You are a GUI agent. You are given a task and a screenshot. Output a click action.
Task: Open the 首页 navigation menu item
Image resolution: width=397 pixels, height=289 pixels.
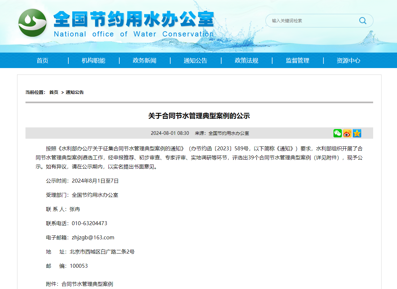click(x=43, y=61)
